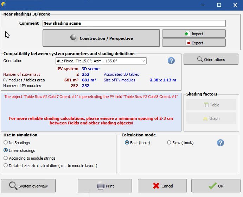Image resolution: width=243 pixels, height=197 pixels.
Task: Open the Construction / Perspective 3D editor
Action: (101, 38)
